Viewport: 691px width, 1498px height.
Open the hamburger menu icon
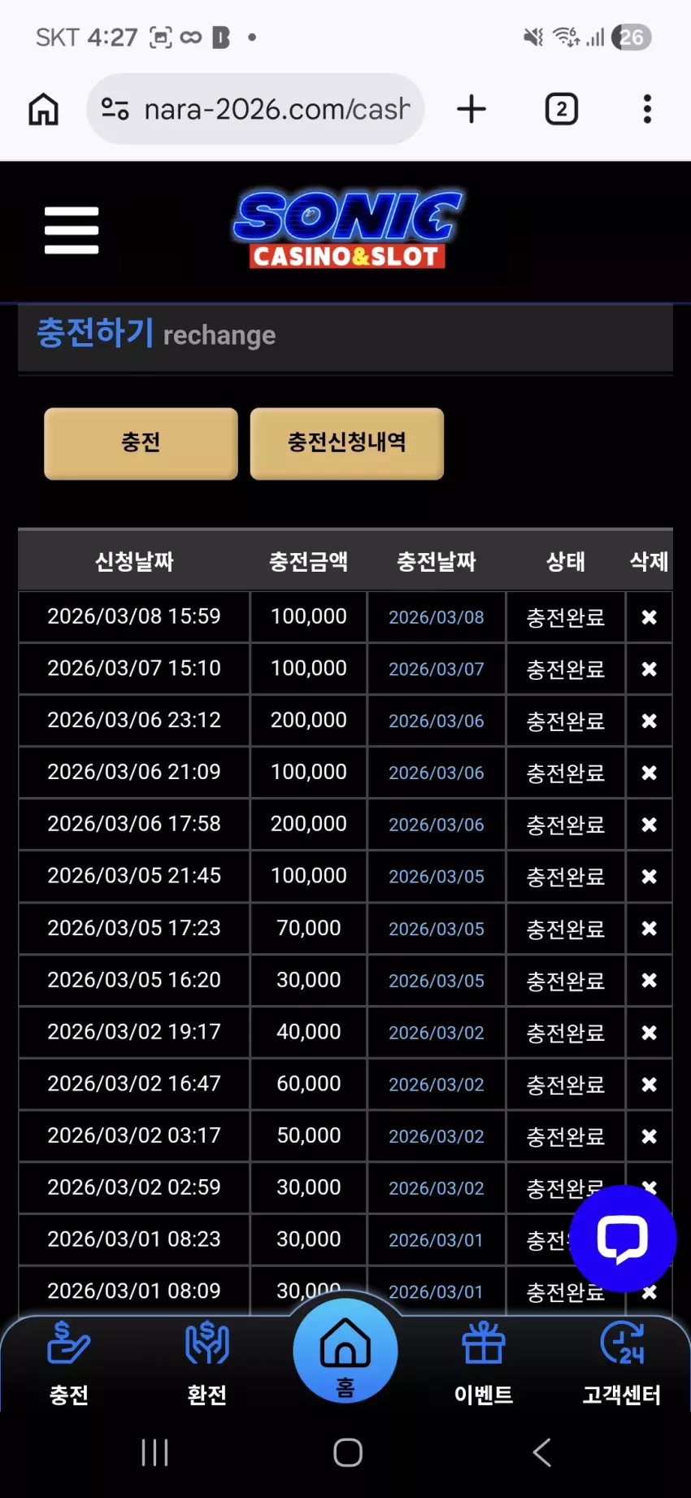(72, 230)
